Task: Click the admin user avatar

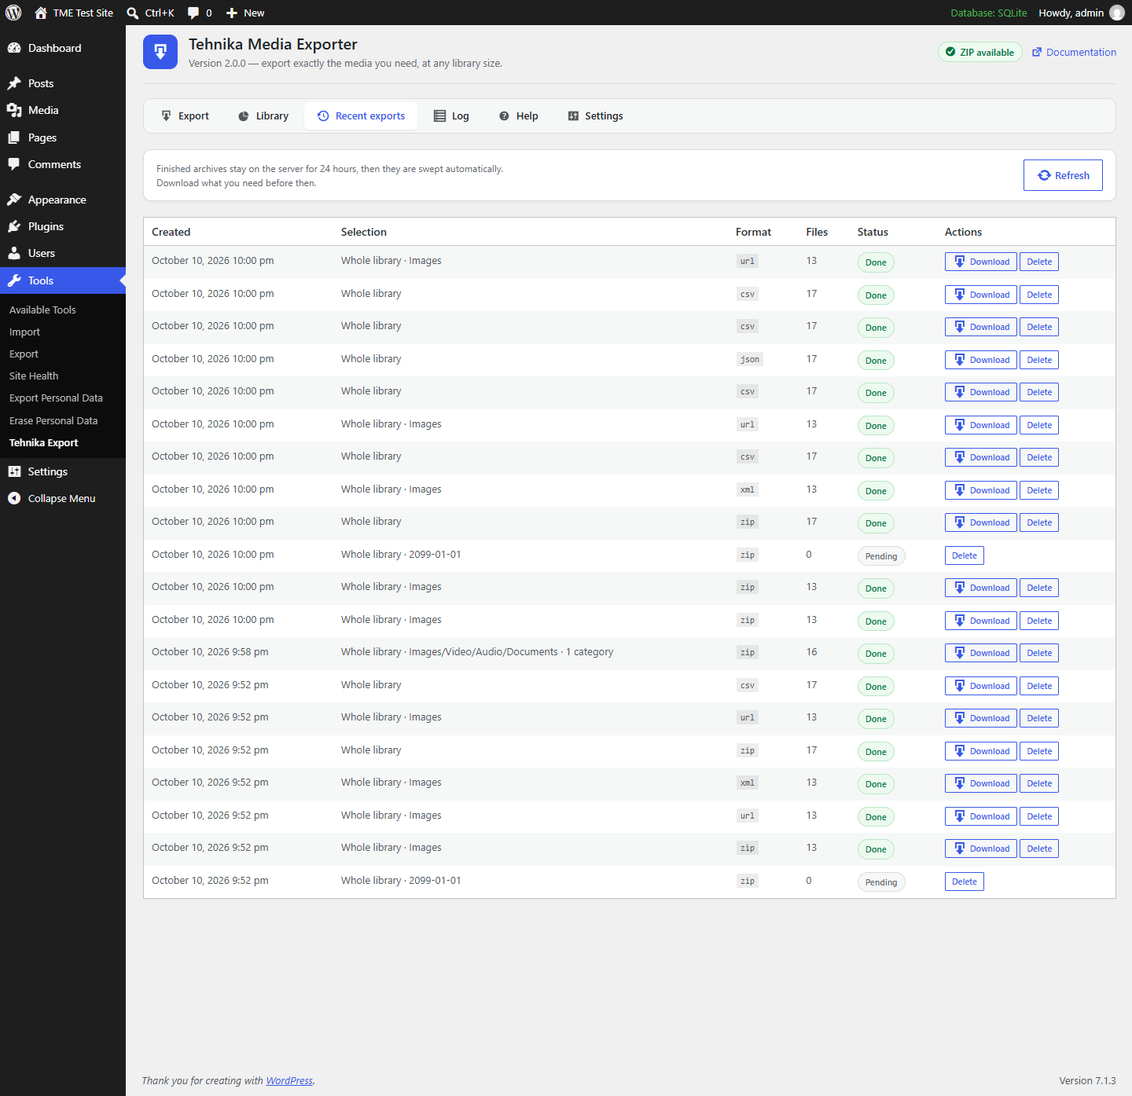Action: 1116,13
